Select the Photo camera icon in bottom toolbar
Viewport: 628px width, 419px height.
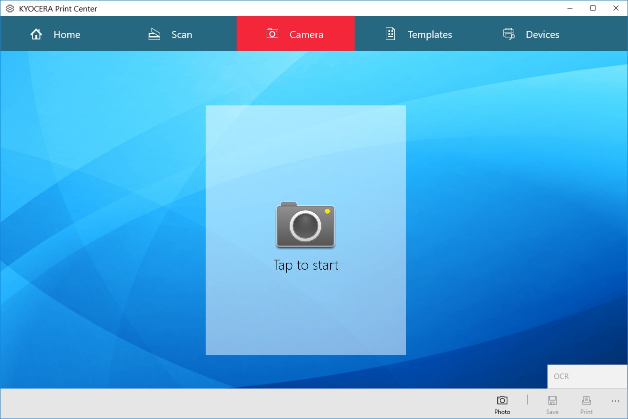(x=502, y=400)
